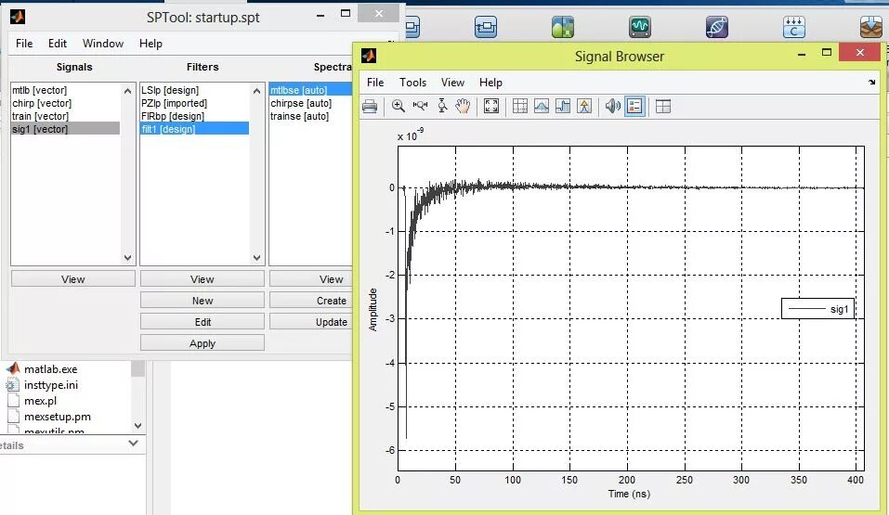The image size is (889, 515).
Task: Click the dock arrow in Signal Browser menu bar
Action: 871,83
